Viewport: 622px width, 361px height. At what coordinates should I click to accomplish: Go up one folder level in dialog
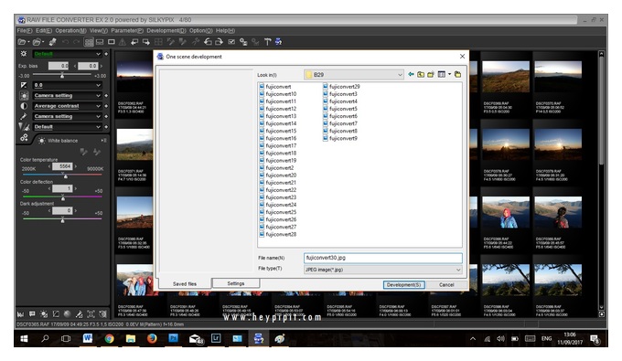[x=421, y=75]
